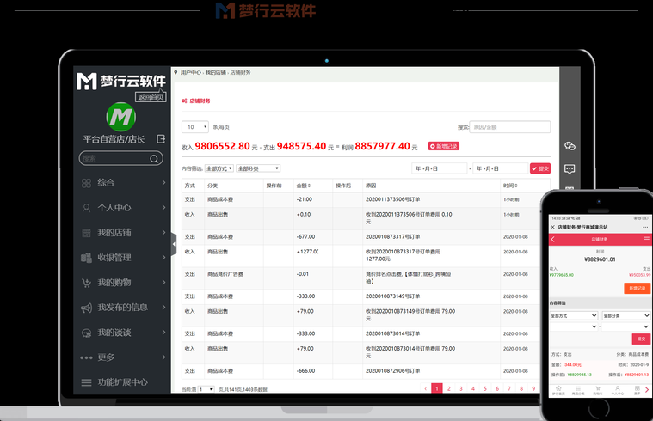Open 收银管理 cashier icon in the sidebar
This screenshot has width=653, height=421.
[x=86, y=258]
